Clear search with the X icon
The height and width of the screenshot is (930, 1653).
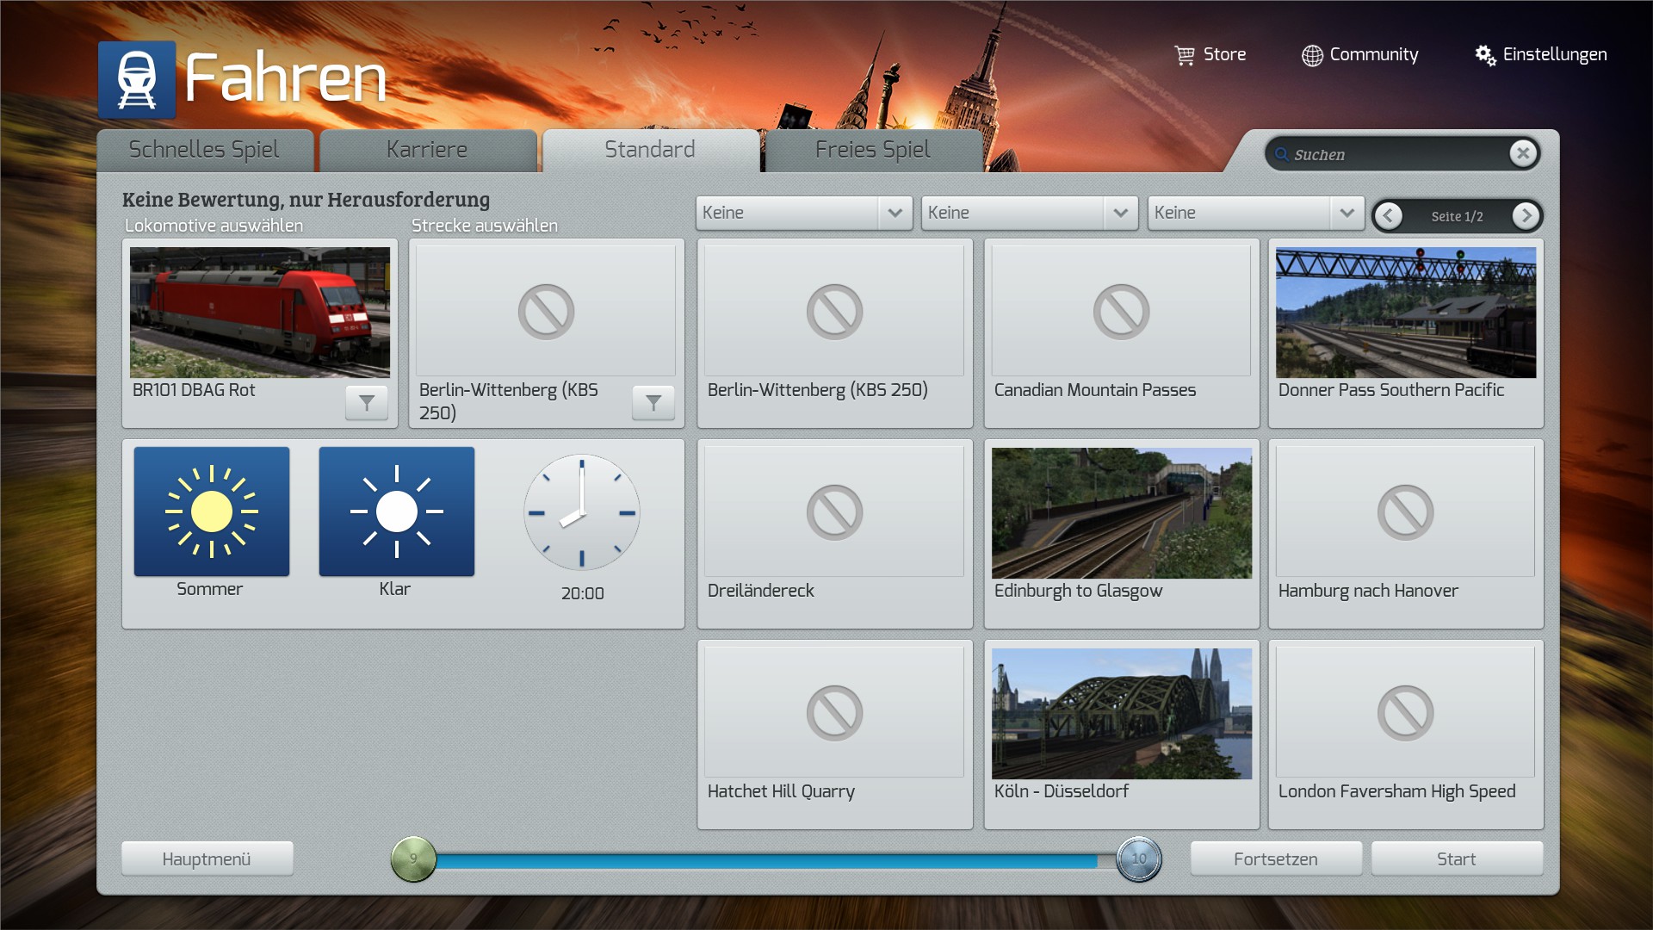tap(1523, 153)
